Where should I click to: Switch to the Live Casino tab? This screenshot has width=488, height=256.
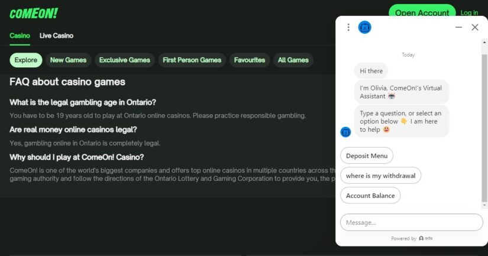click(x=56, y=35)
